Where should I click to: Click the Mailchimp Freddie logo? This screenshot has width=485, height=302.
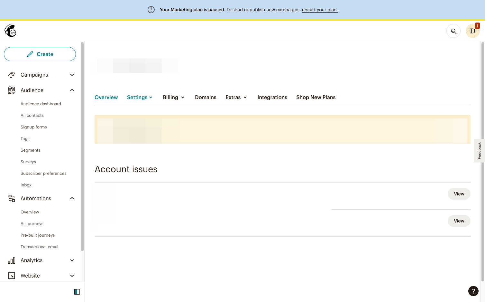click(10, 31)
